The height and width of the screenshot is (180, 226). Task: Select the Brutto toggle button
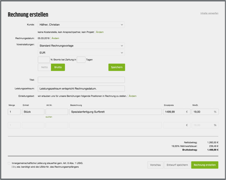58,67
